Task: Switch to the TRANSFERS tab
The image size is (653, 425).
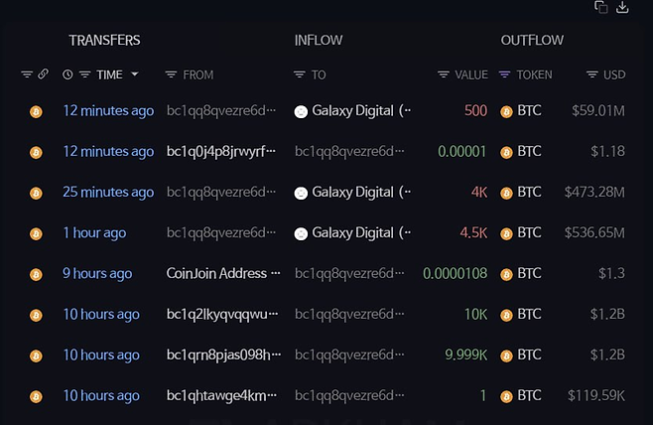Action: point(104,41)
